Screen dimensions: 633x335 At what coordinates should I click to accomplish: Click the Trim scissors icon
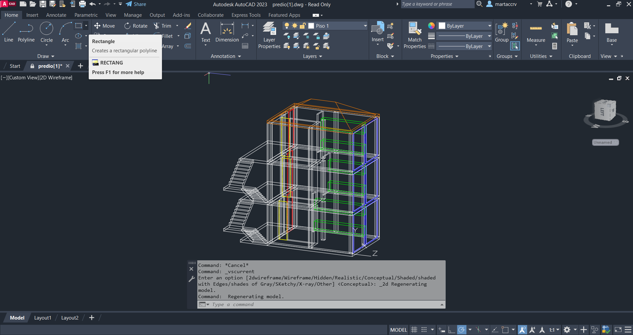[x=157, y=26]
